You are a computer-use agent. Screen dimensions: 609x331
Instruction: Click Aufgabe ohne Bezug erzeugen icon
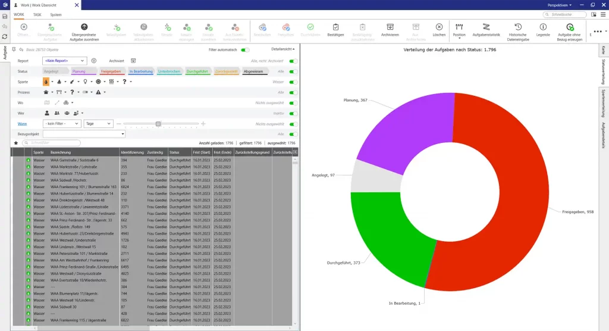(570, 27)
